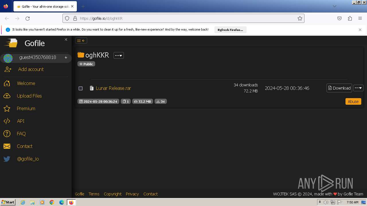
Task: Open a new tab with the plus button
Action: (83, 6)
